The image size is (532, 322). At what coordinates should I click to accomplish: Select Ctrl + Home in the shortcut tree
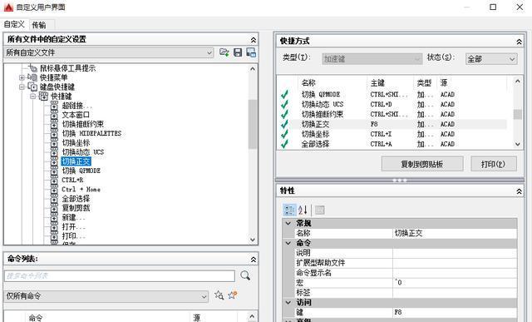pos(81,189)
